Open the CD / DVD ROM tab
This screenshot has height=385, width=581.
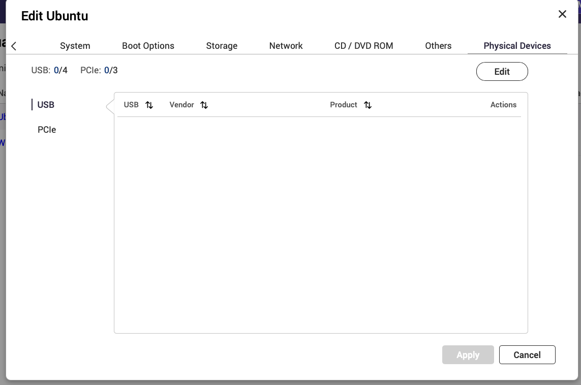click(363, 46)
